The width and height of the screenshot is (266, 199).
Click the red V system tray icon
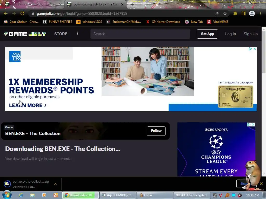click(x=221, y=195)
